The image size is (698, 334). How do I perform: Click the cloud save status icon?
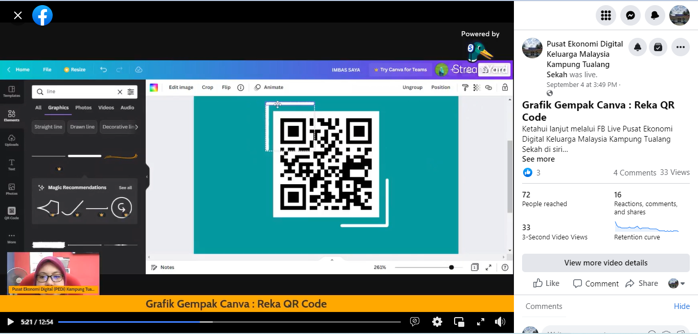(139, 70)
